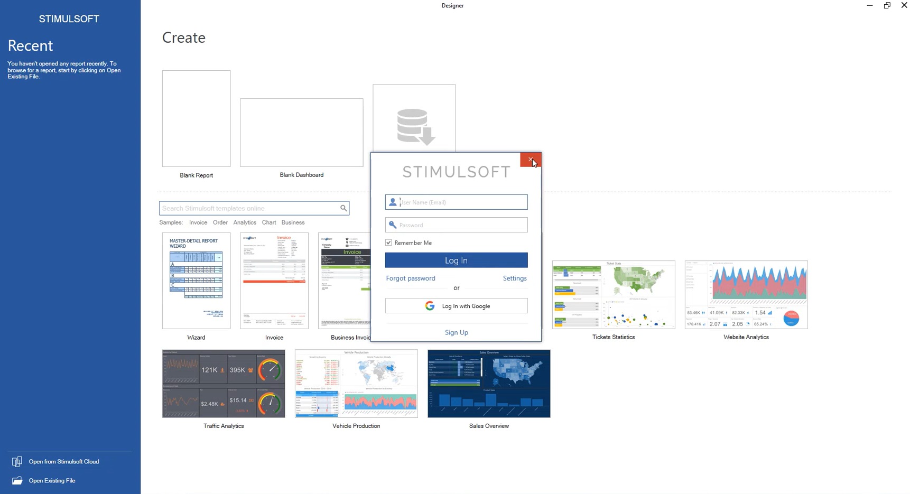The image size is (910, 494).
Task: Click the Blank Dashboard label
Action: (x=301, y=175)
